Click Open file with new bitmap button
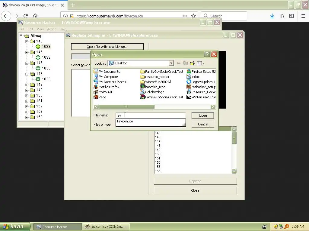The height and width of the screenshot is (231, 309). coord(107,47)
